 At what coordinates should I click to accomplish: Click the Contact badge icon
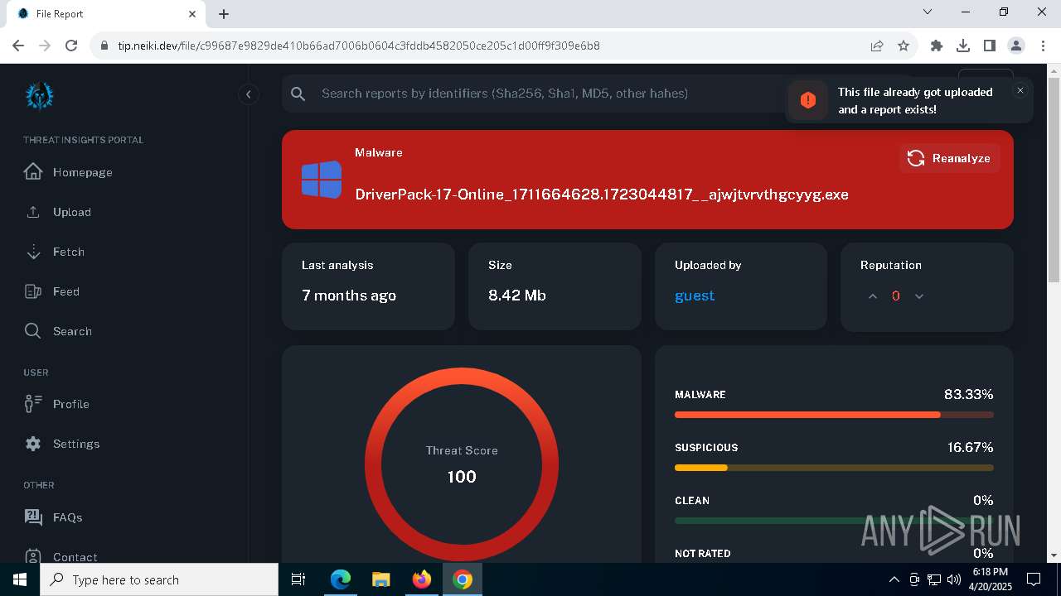(x=33, y=556)
